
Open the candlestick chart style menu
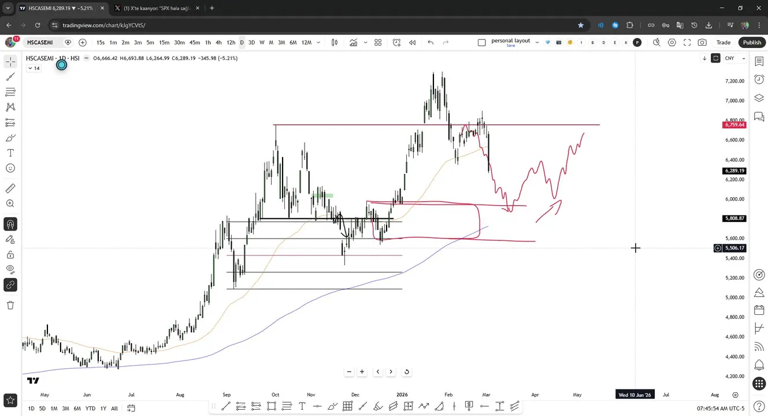click(x=335, y=42)
